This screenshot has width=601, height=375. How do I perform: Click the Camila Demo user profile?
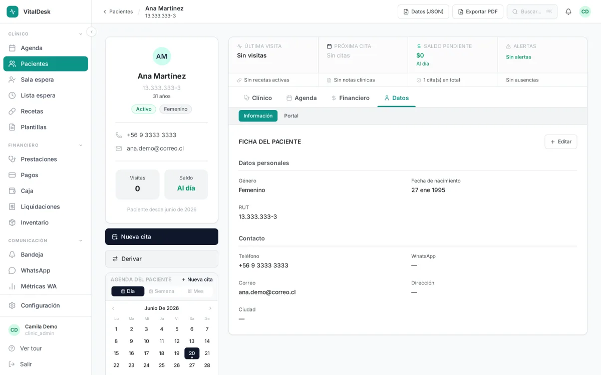(46, 329)
